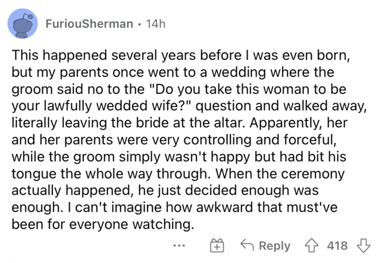Click the 418 vote score

coord(337,245)
